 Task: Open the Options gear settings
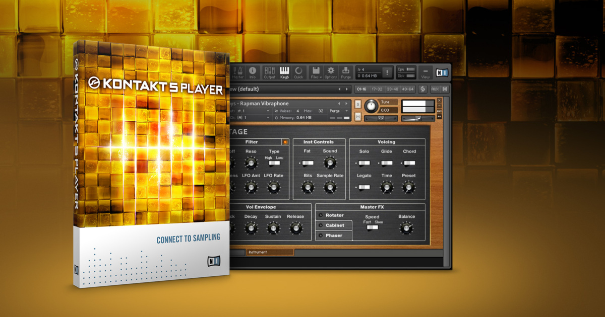331,72
